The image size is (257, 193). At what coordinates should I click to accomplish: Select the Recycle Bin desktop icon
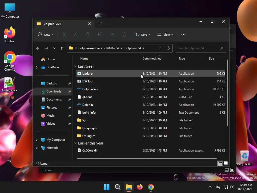click(x=244, y=158)
